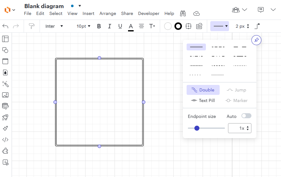Open the 10pt font size dropdown
The image size is (281, 177).
click(83, 26)
